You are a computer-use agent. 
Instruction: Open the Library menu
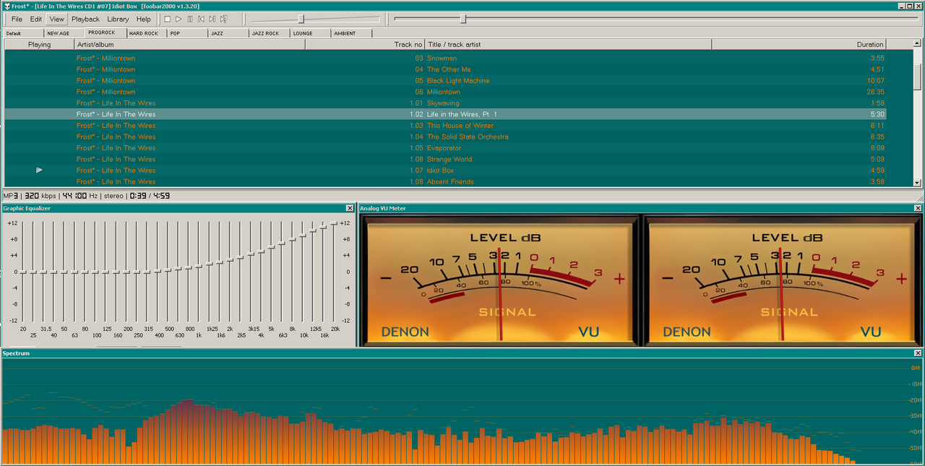pyautogui.click(x=118, y=20)
